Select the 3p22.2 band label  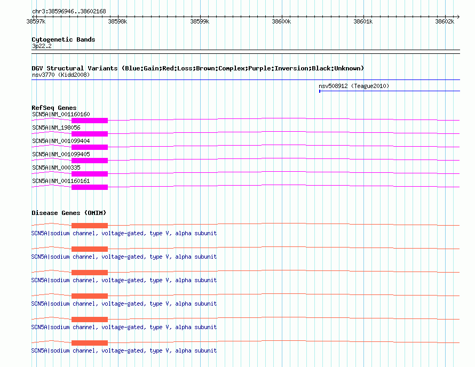[42, 46]
